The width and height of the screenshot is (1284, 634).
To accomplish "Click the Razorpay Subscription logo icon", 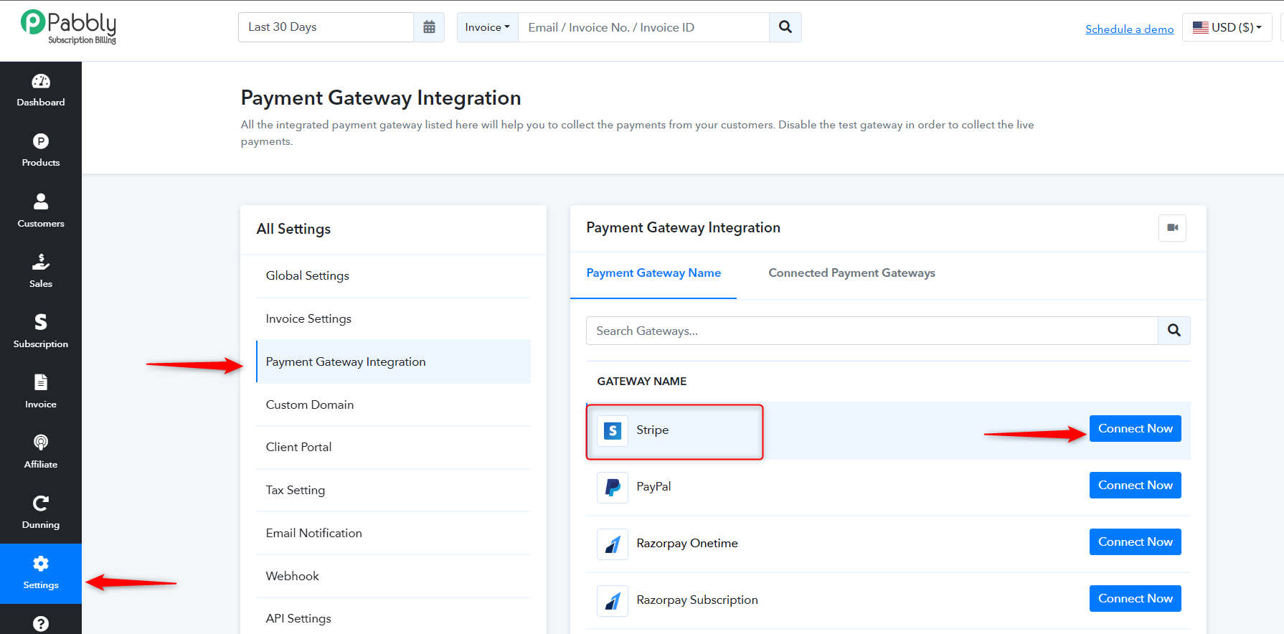I will click(613, 601).
